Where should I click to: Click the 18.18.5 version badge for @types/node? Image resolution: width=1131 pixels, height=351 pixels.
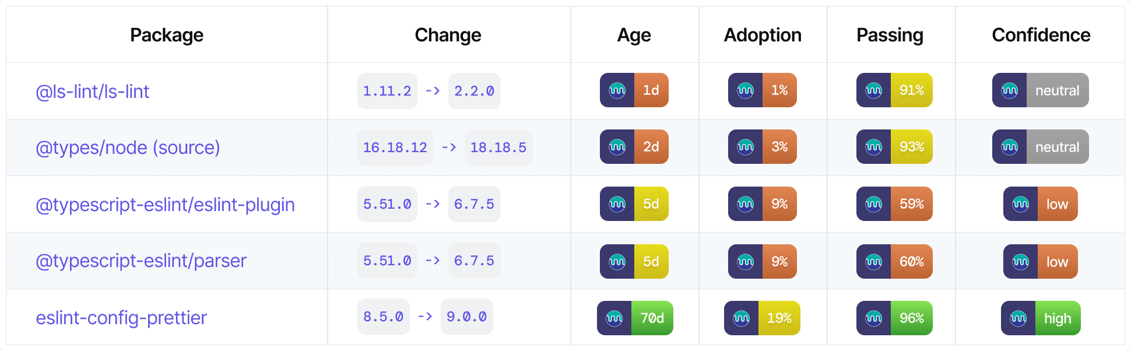498,147
